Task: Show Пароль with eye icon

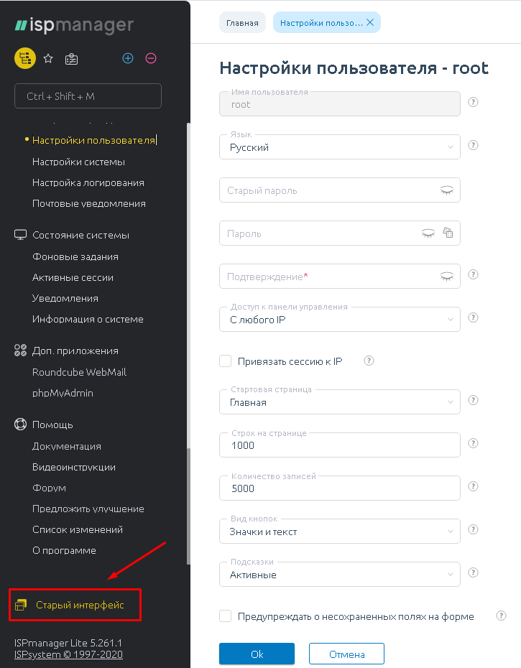Action: coord(428,233)
